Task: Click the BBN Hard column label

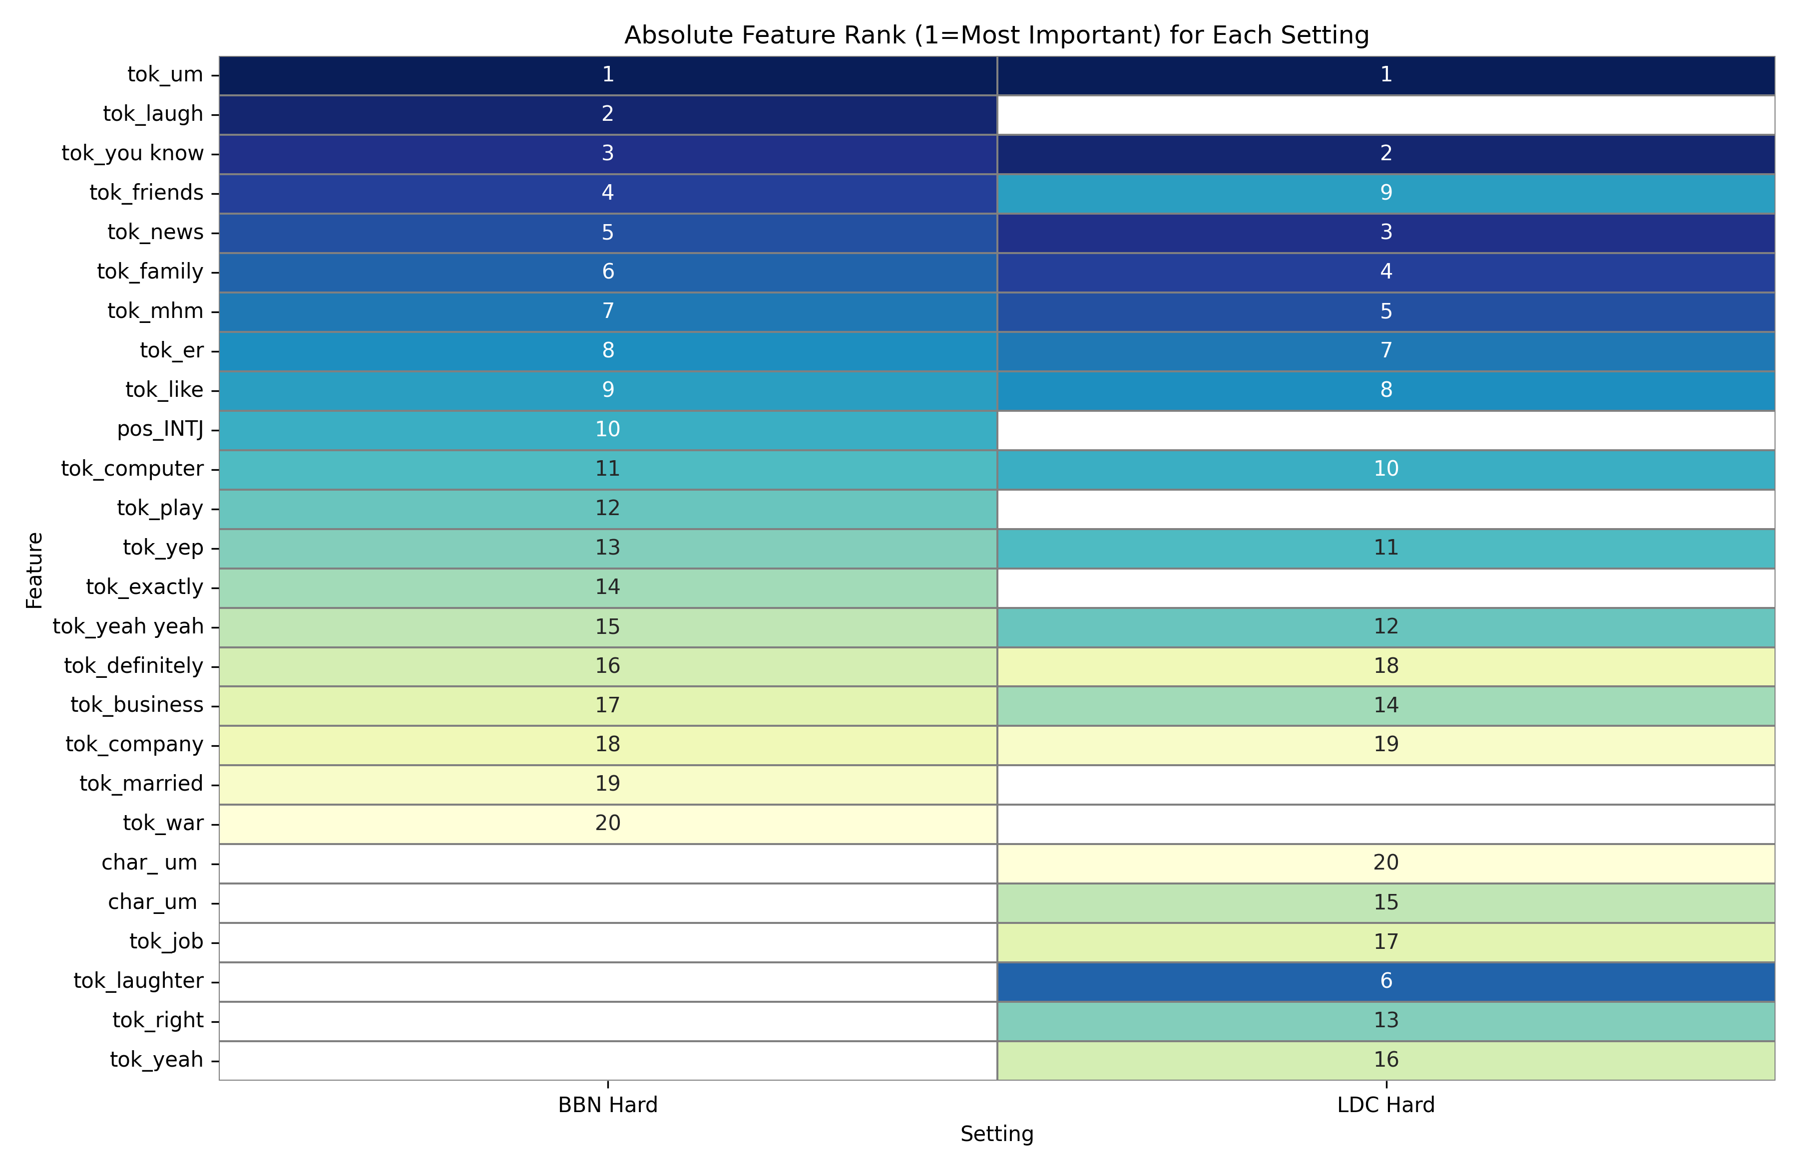Action: pyautogui.click(x=607, y=1105)
